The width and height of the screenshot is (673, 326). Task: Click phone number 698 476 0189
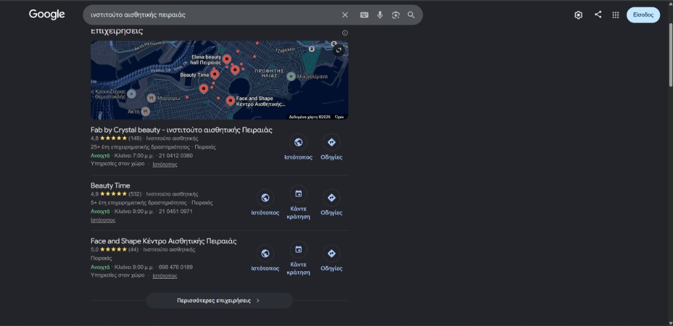(175, 268)
